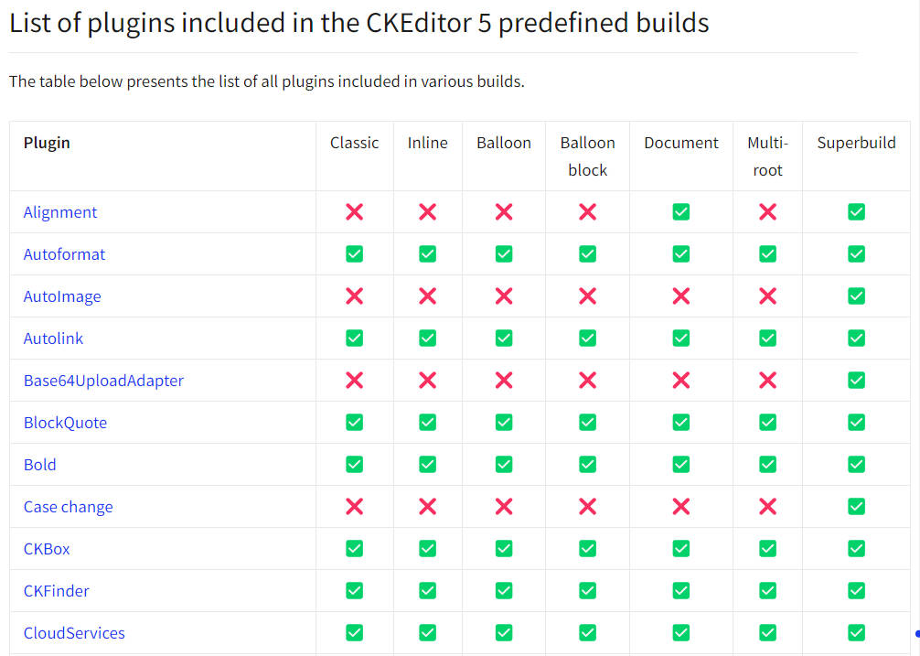This screenshot has width=920, height=656.
Task: Click the red X for Case change under Document
Action: (x=680, y=506)
